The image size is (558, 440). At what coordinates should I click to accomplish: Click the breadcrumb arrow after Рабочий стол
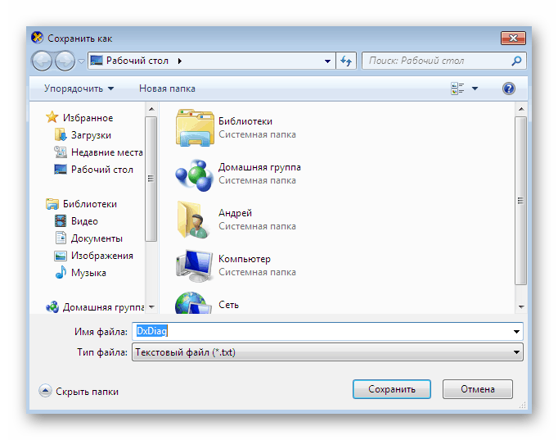(180, 61)
